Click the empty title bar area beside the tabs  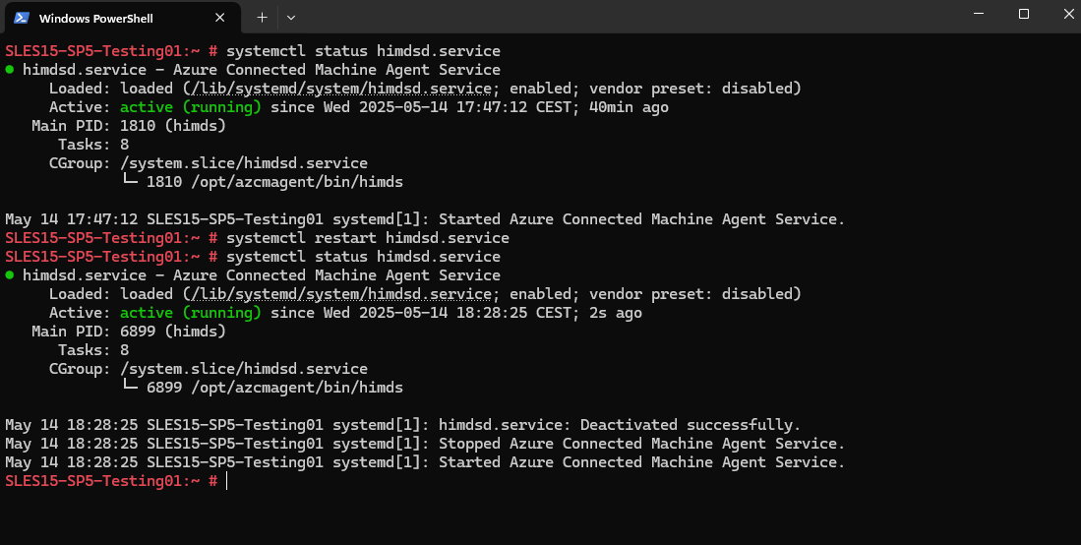click(x=621, y=17)
